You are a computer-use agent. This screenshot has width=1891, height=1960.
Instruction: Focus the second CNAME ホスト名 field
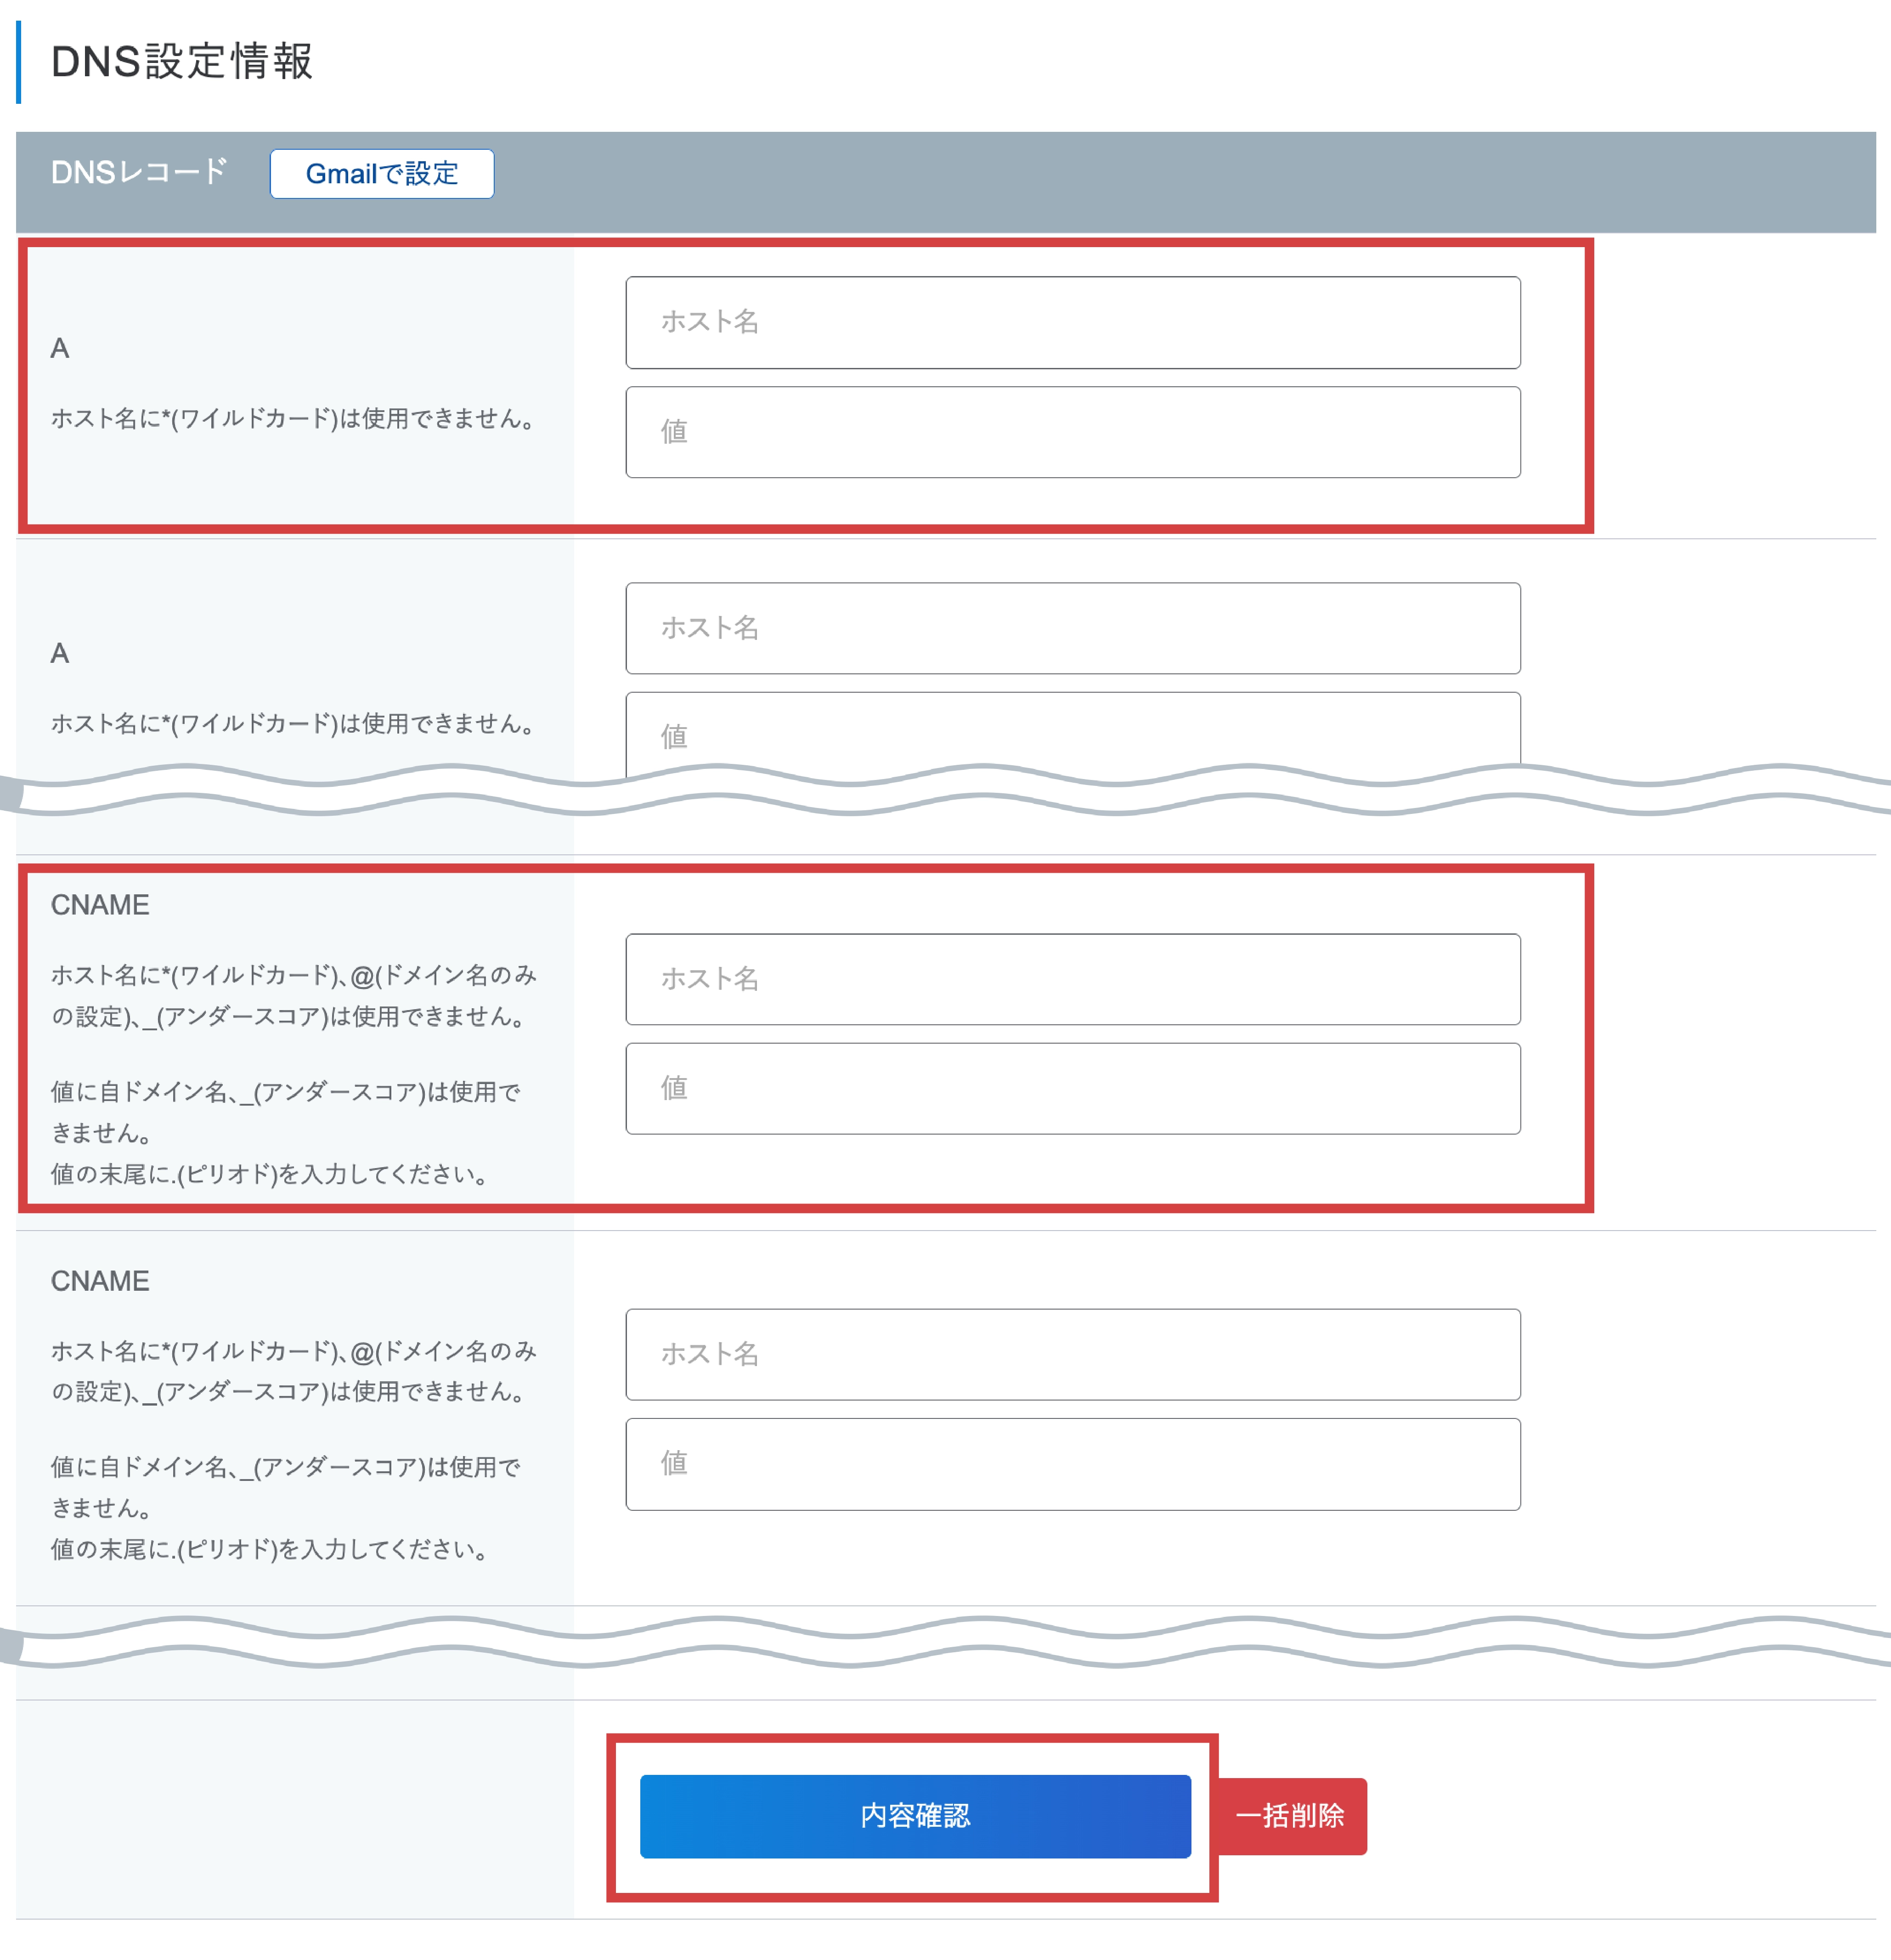(x=1073, y=1354)
